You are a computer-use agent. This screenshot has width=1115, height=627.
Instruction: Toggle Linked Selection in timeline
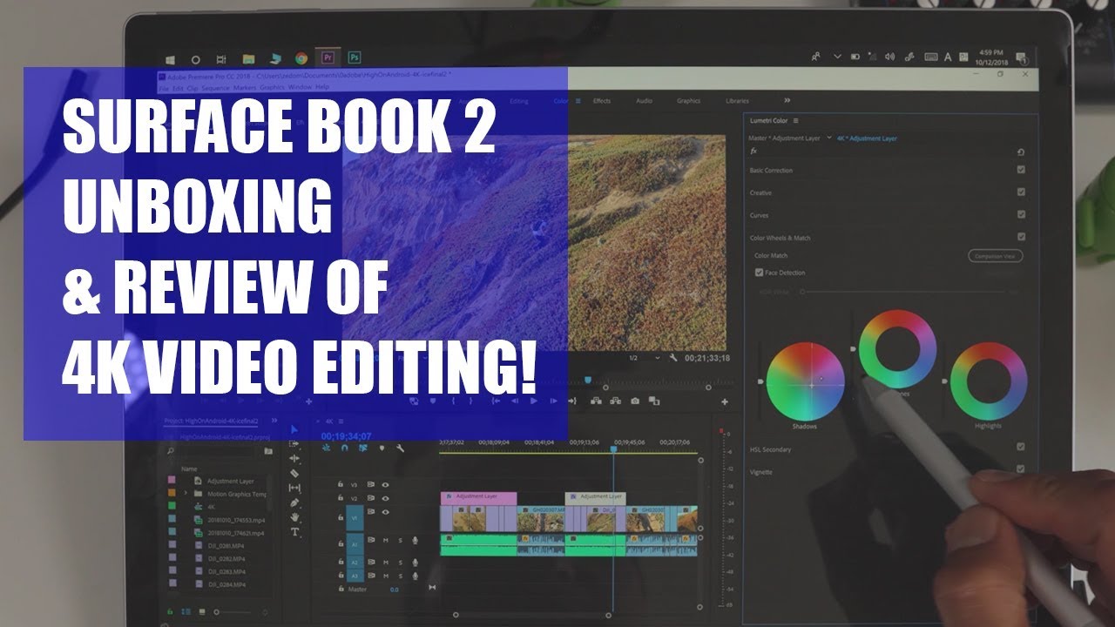pos(362,448)
